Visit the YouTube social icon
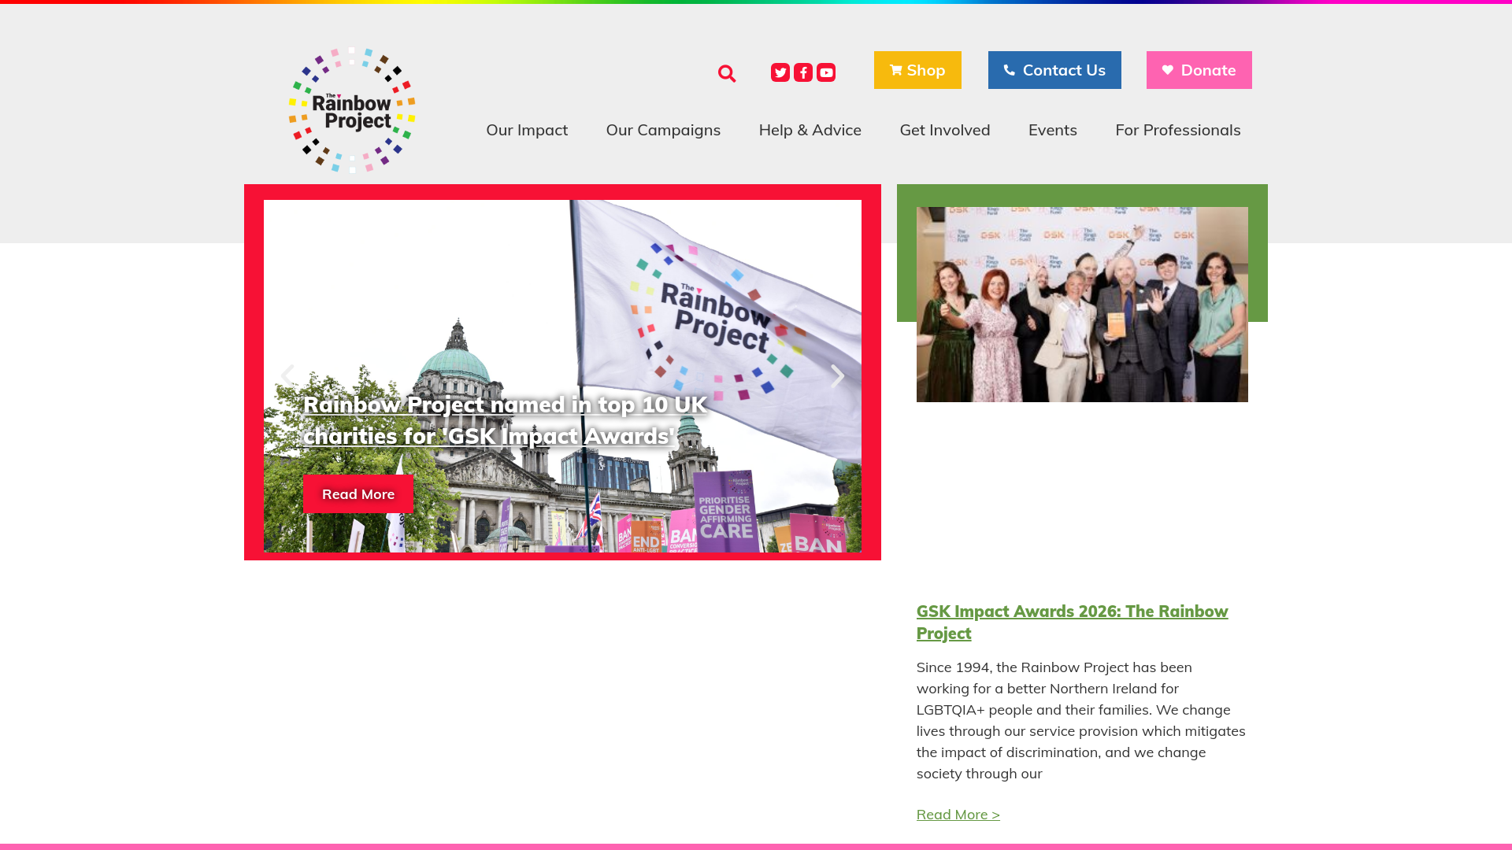The image size is (1512, 850). click(x=826, y=72)
